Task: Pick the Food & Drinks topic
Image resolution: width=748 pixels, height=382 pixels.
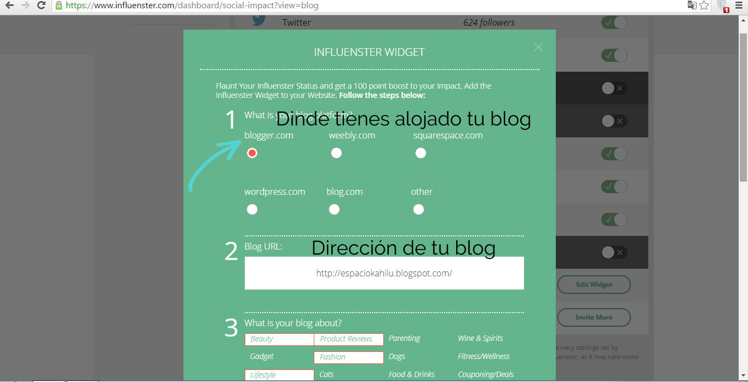Action: click(x=411, y=374)
